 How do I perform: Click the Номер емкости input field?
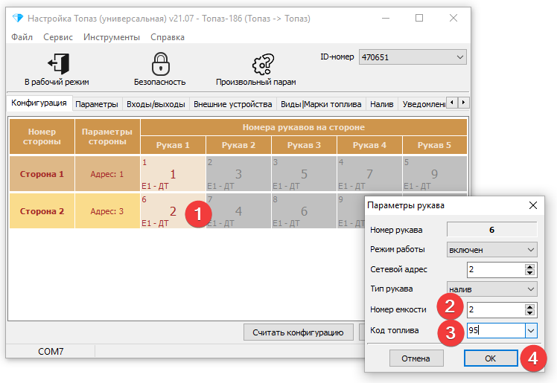coord(496,309)
